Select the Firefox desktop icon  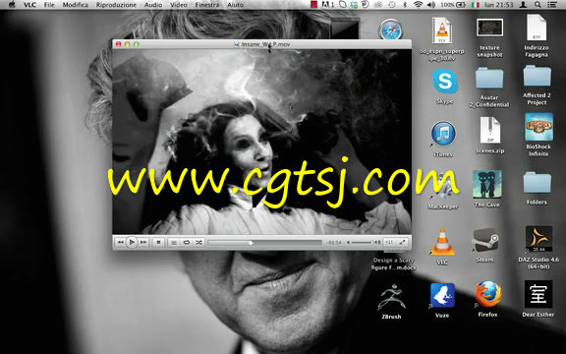coord(487,300)
